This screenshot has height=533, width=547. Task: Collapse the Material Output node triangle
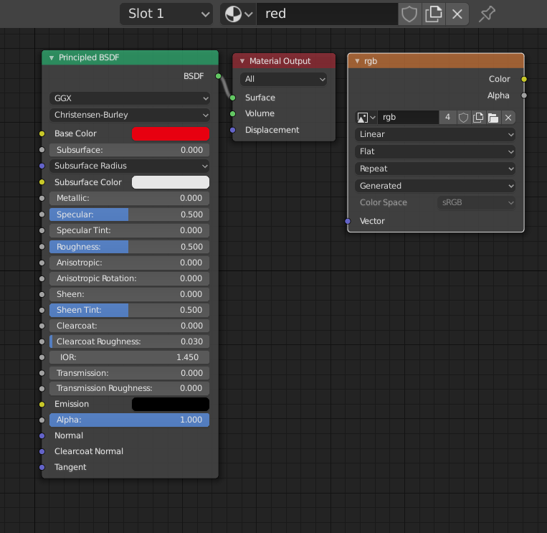[x=242, y=61]
